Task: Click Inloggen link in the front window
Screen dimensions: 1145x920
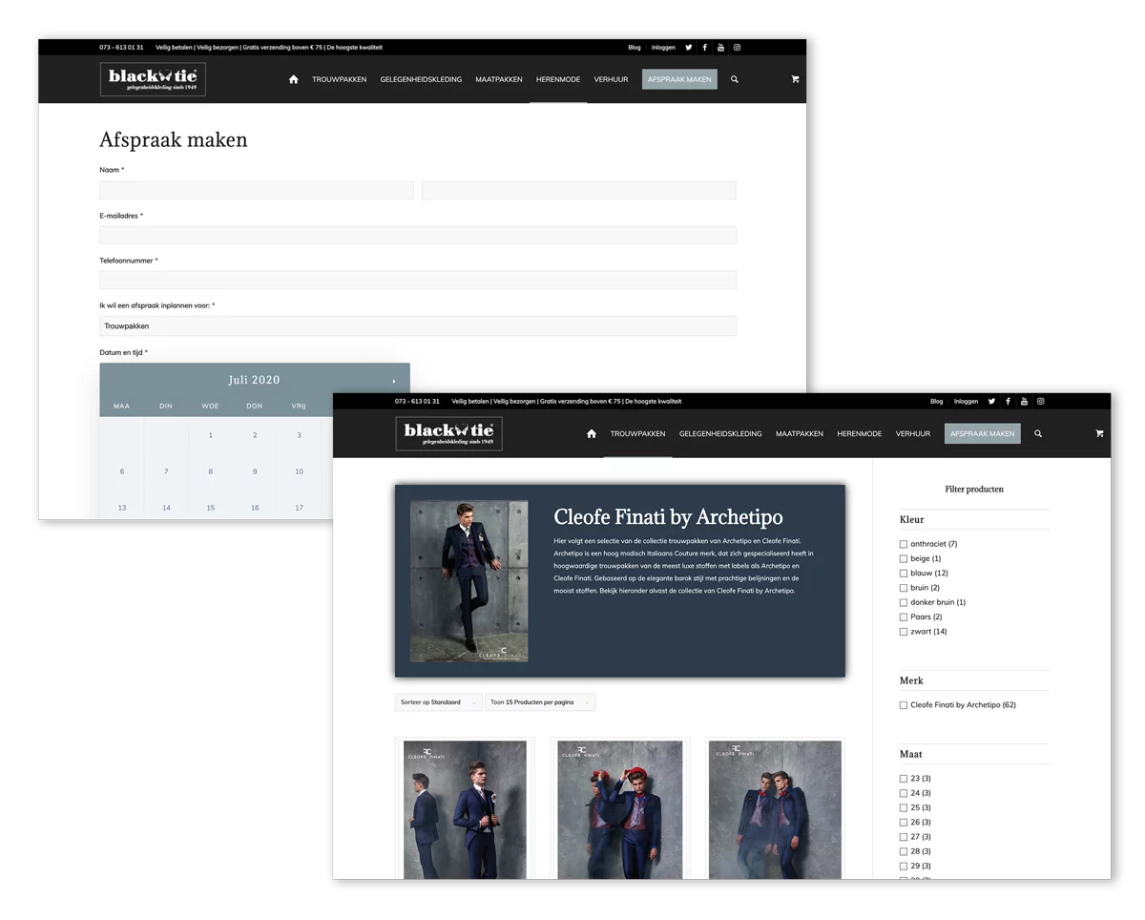Action: point(966,401)
